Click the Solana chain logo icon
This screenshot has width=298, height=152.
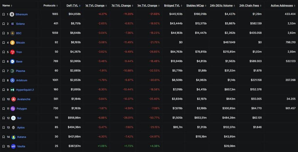click(12, 24)
